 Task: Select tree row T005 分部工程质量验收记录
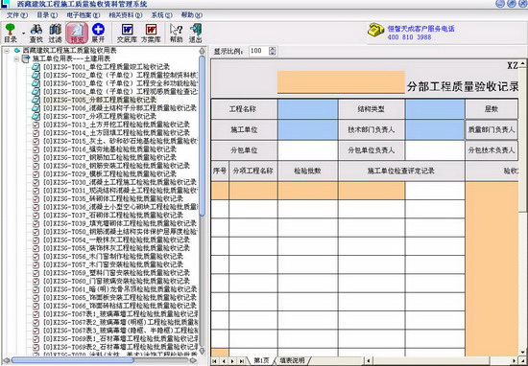pos(100,100)
